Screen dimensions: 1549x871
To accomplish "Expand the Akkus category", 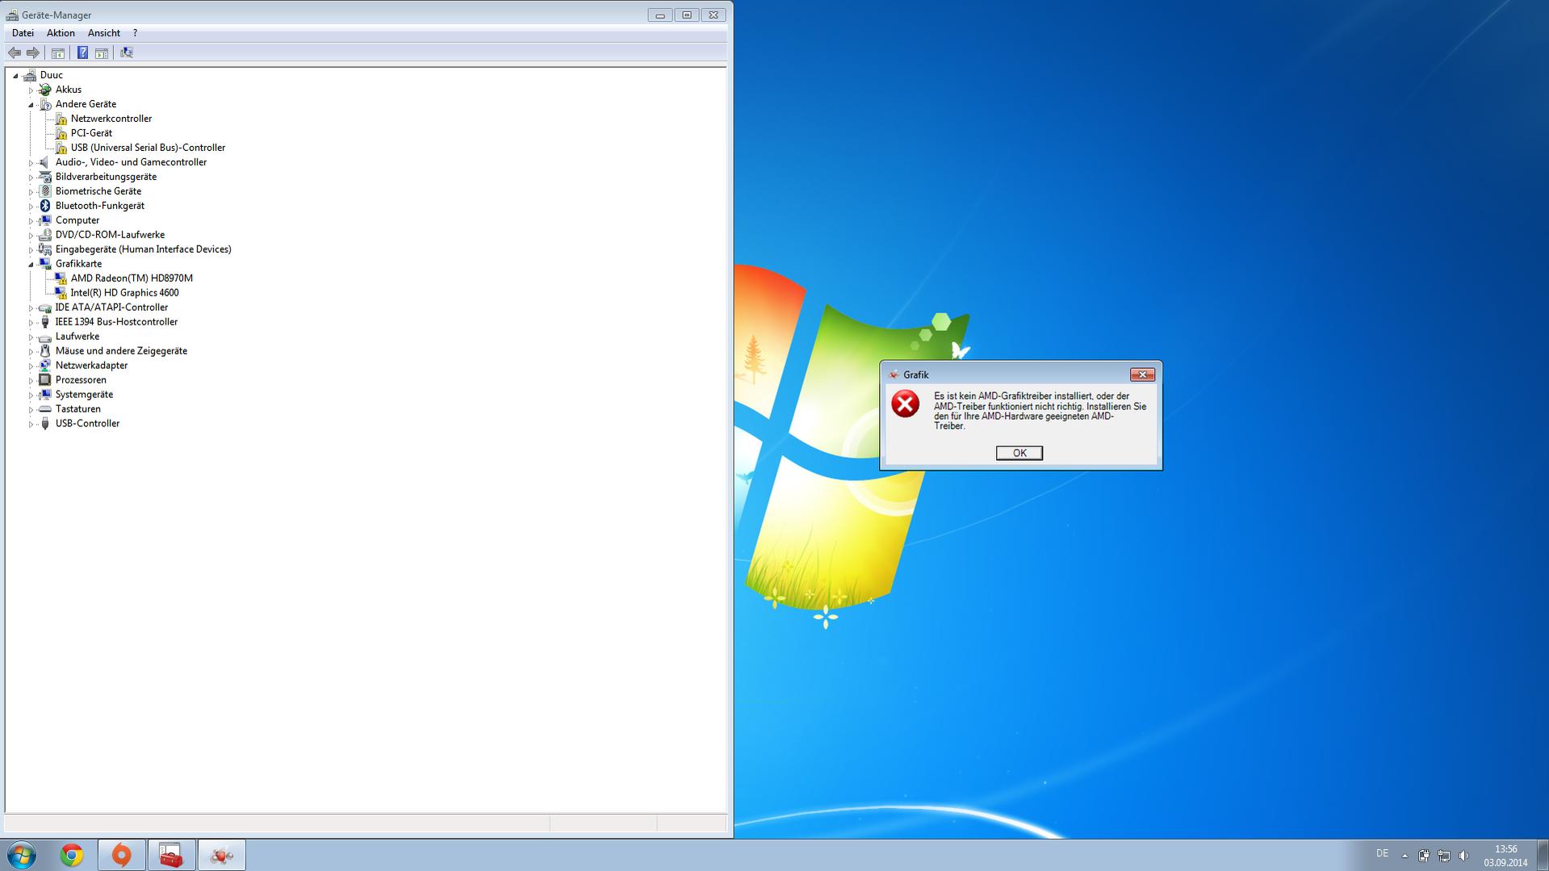I will 31,90.
